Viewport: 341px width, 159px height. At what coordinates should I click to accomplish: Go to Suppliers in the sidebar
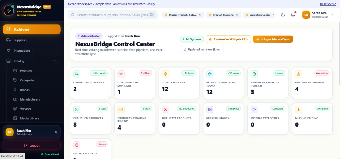point(32,40)
